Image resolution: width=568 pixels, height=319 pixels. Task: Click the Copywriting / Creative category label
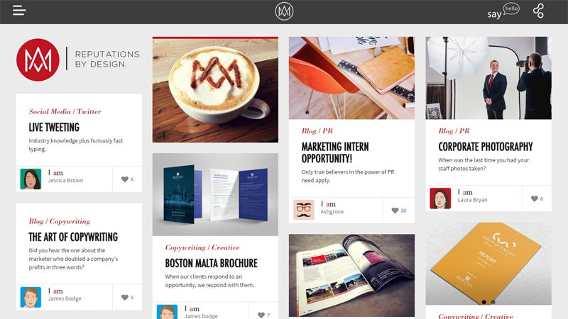coord(202,247)
